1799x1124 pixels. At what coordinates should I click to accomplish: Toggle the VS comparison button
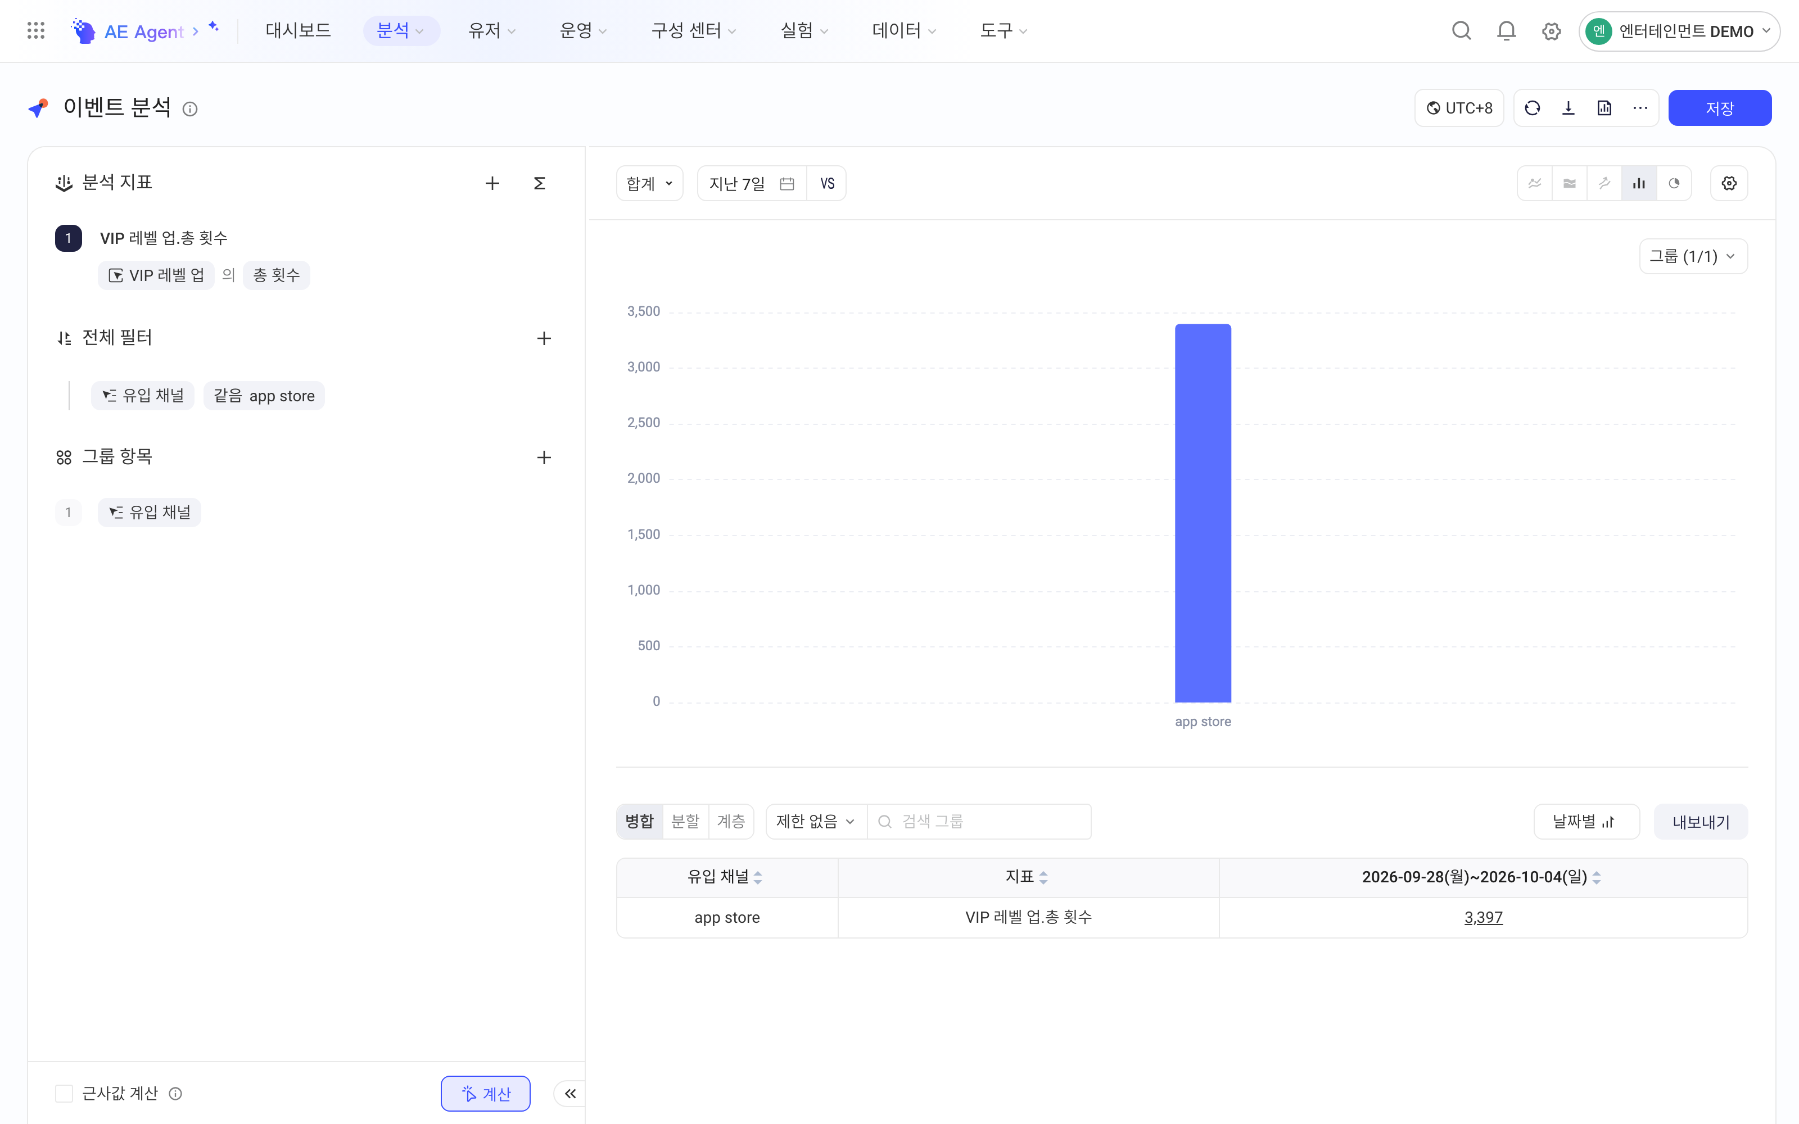pos(826,183)
